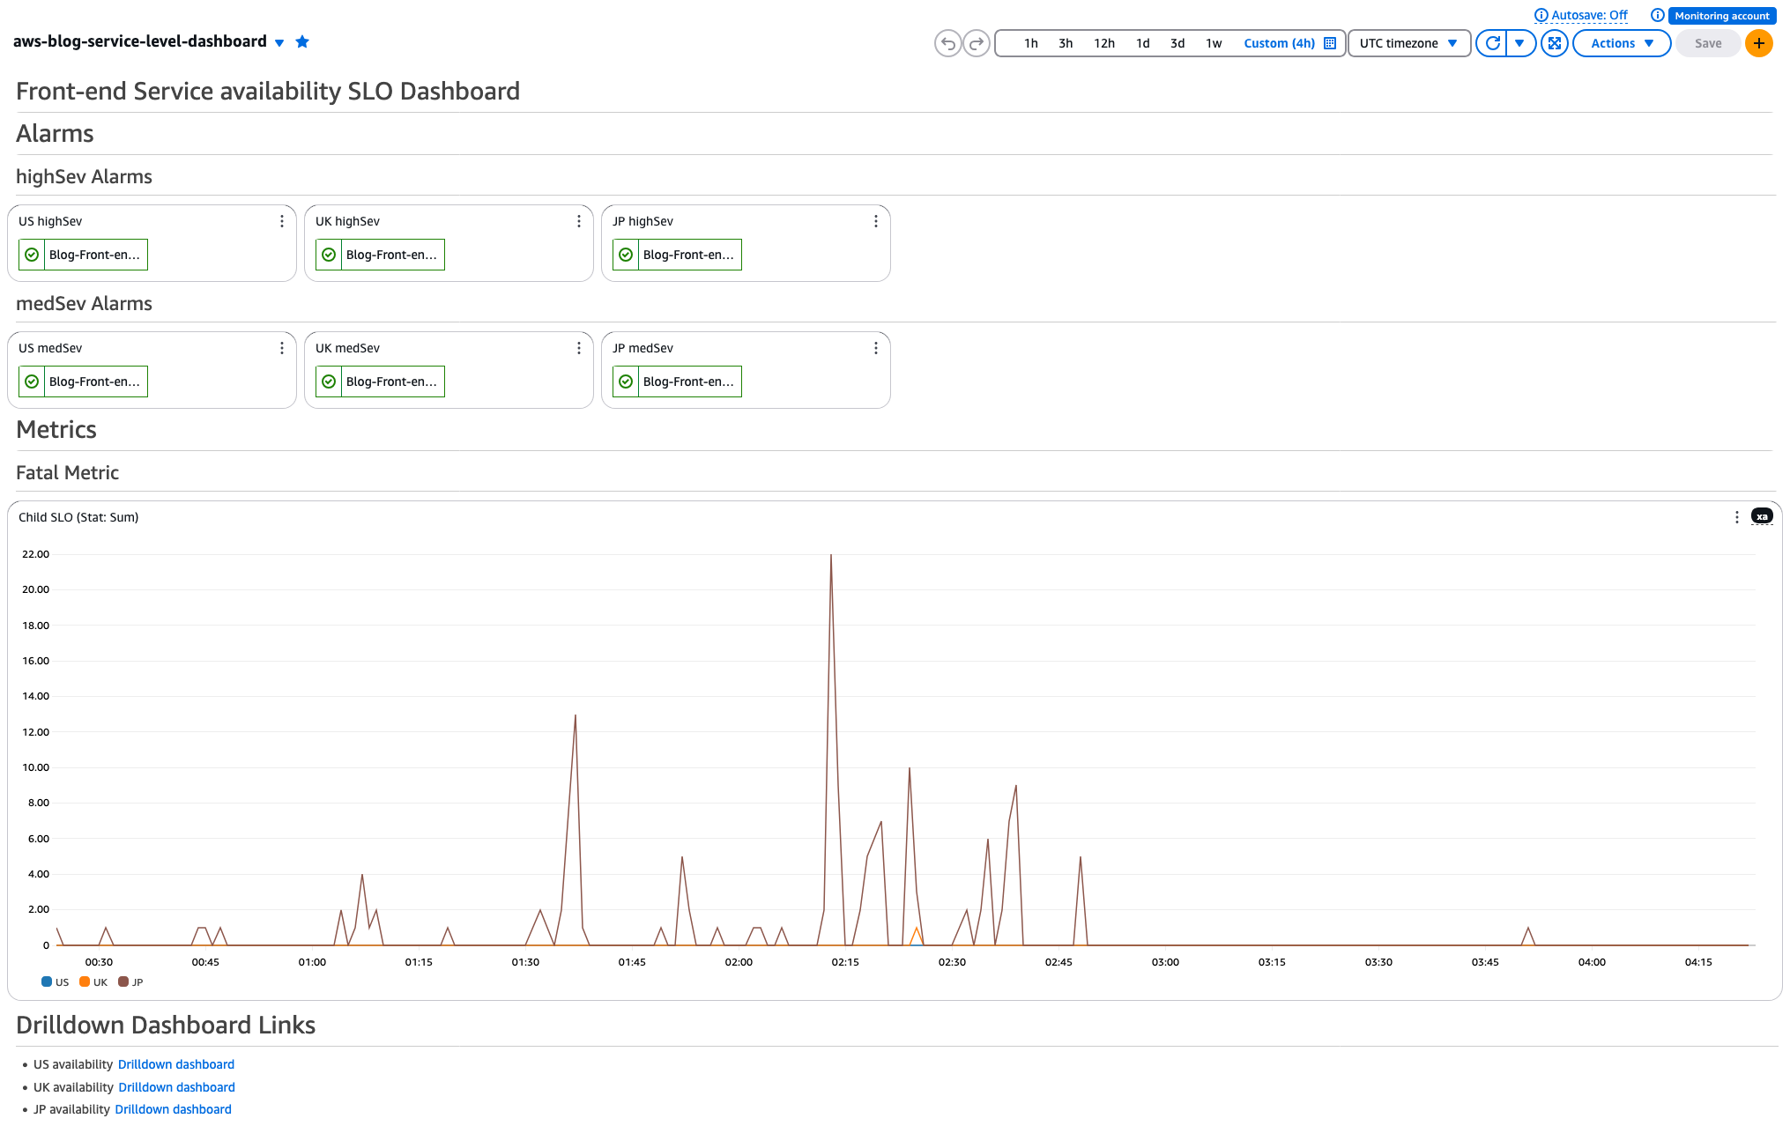Click the redo arrow icon

[977, 43]
